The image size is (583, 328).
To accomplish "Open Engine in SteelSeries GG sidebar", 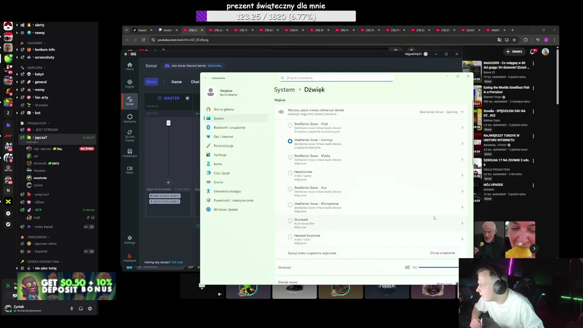I will point(129,84).
